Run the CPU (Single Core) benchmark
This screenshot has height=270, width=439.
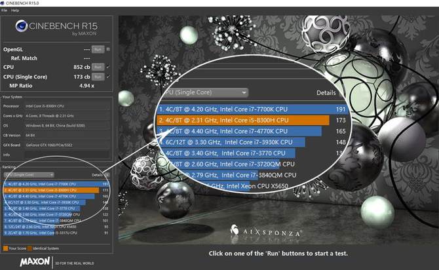click(98, 77)
